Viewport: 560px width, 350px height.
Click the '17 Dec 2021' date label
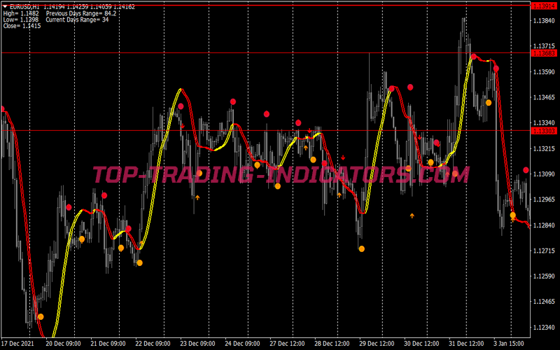tap(17, 344)
